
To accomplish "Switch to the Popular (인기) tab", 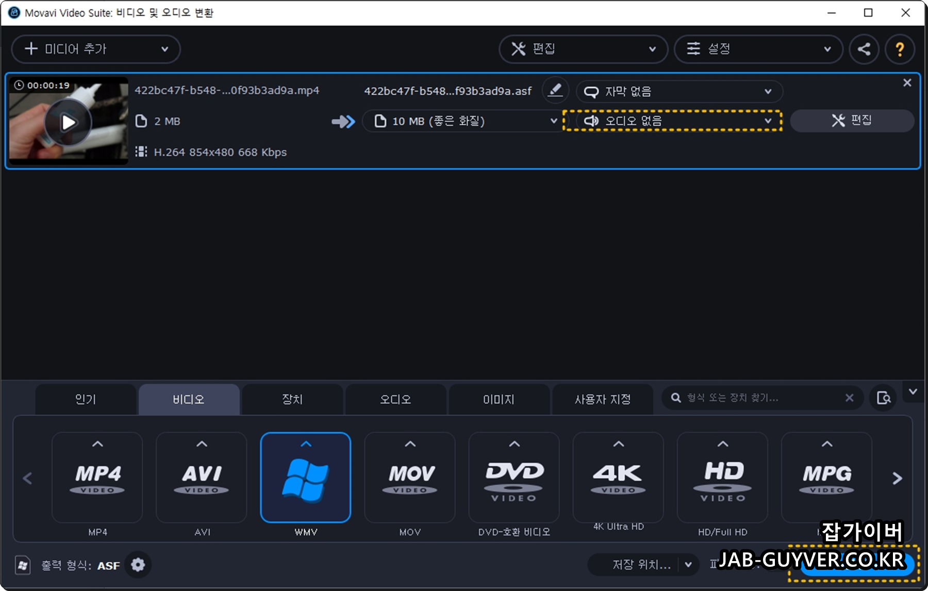I will pyautogui.click(x=86, y=399).
